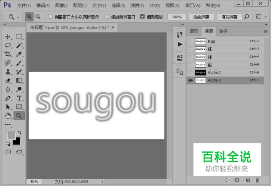Hide the Alpha 2 channel eye
Viewport: 271px width, 186px height.
pyautogui.click(x=190, y=80)
